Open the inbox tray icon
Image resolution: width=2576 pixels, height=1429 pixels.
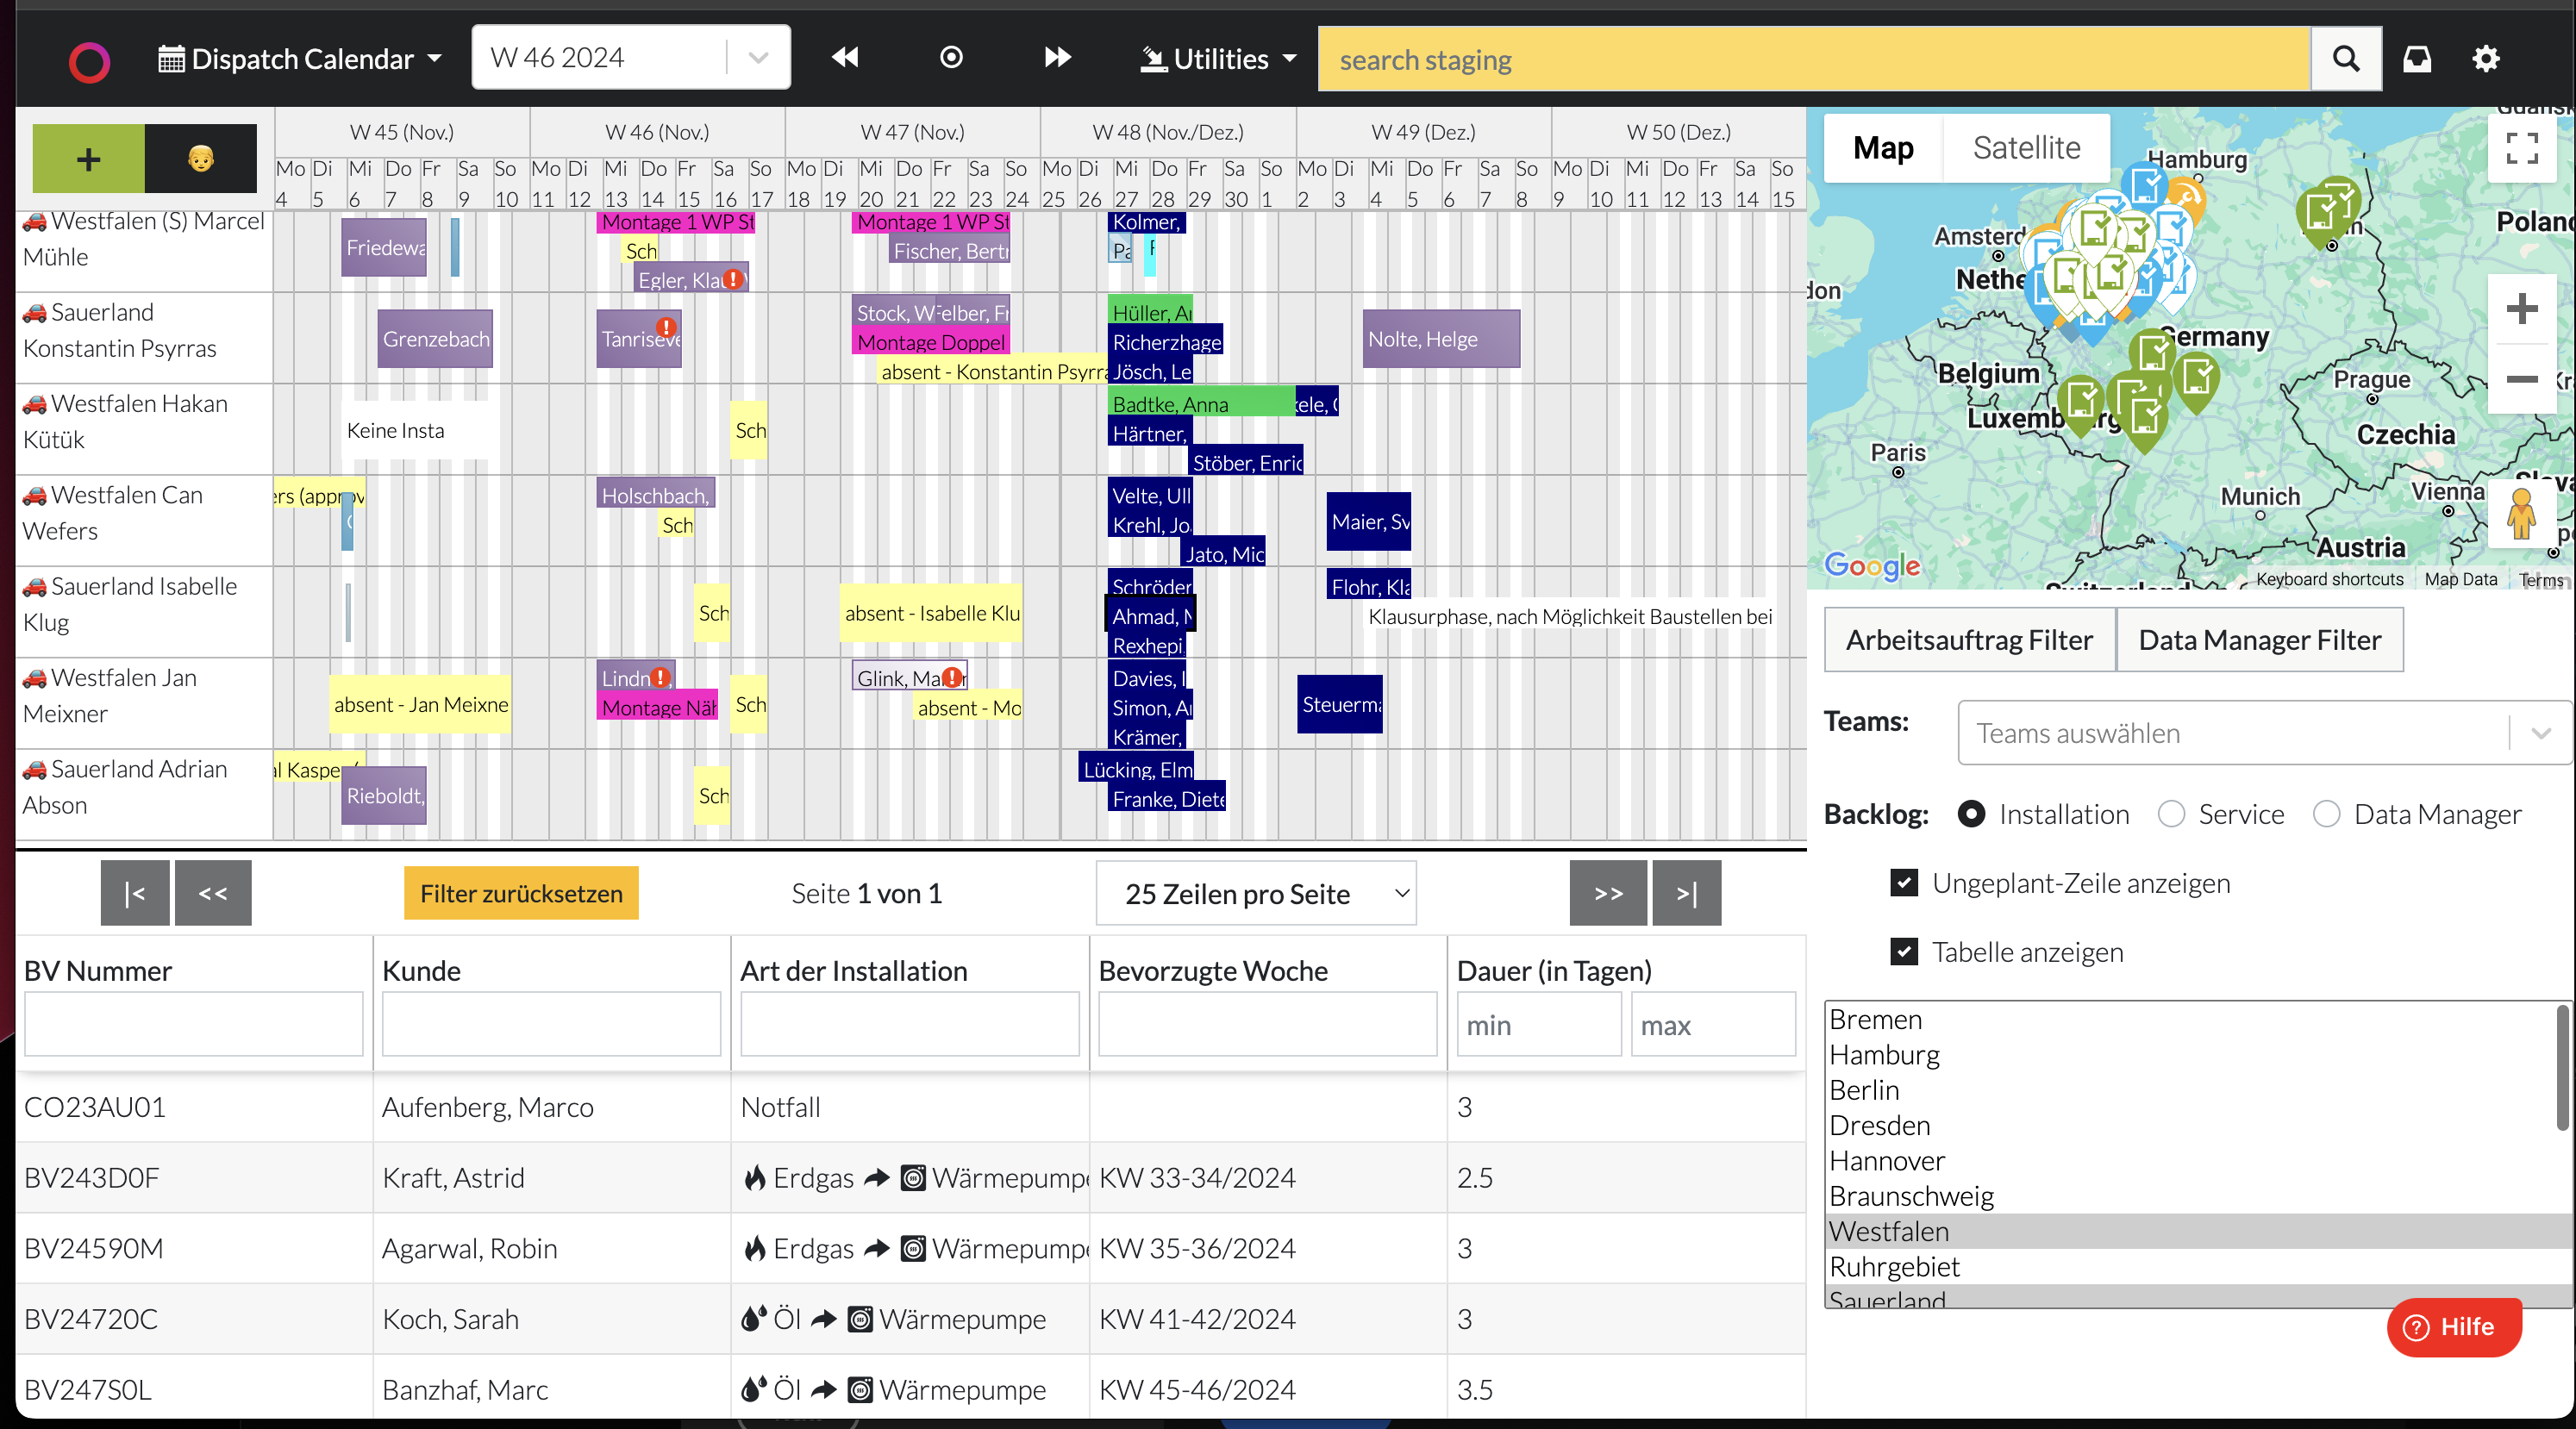(2417, 59)
